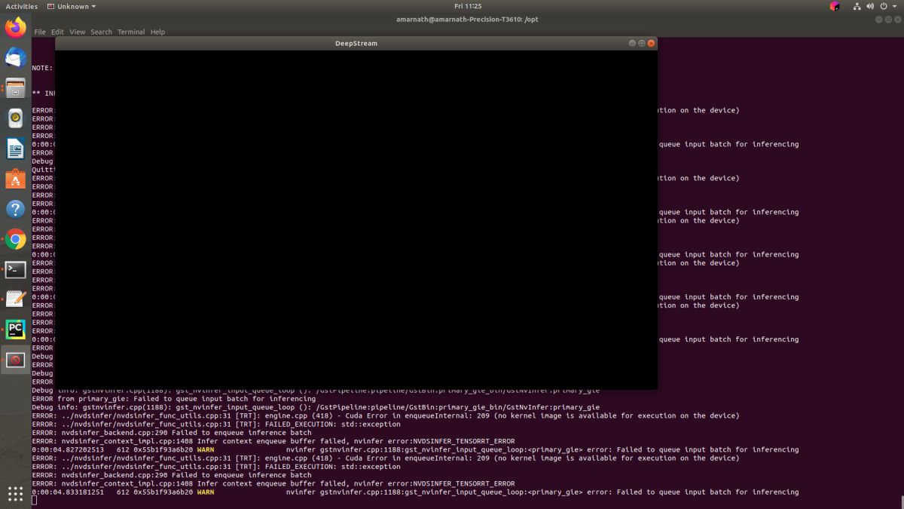904x509 pixels.
Task: Click the terminal cursor prompt at bottom
Action: (x=35, y=500)
